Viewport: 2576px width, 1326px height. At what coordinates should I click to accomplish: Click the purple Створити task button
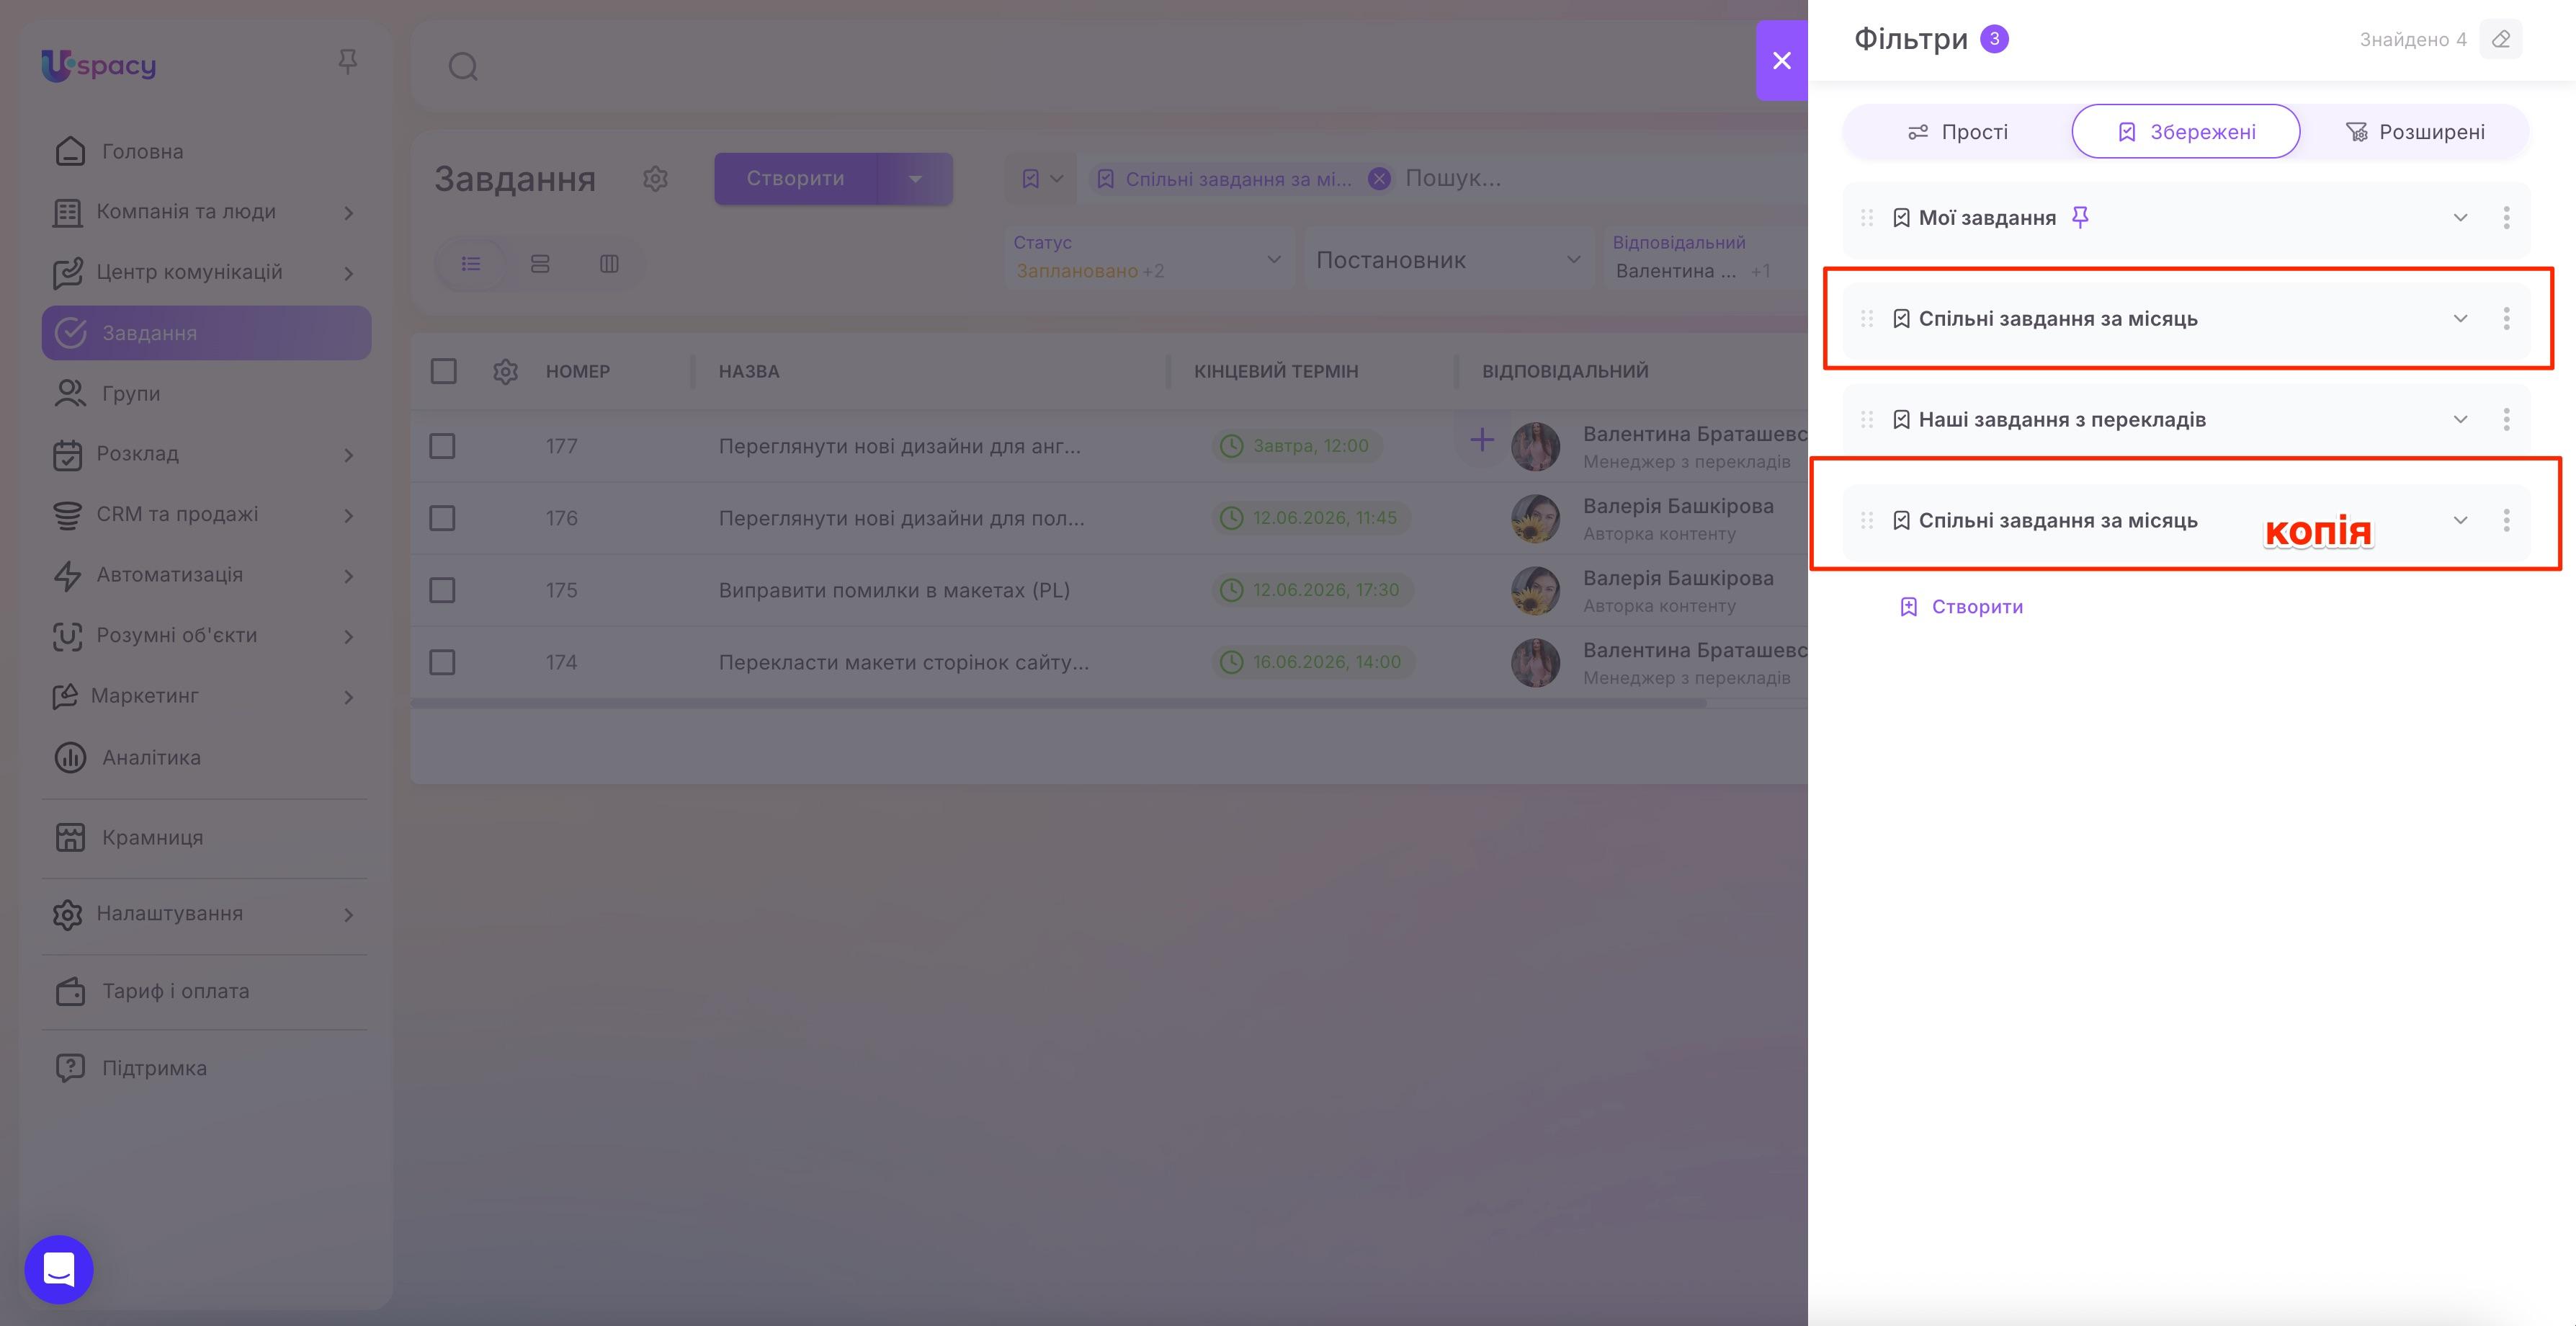click(796, 179)
